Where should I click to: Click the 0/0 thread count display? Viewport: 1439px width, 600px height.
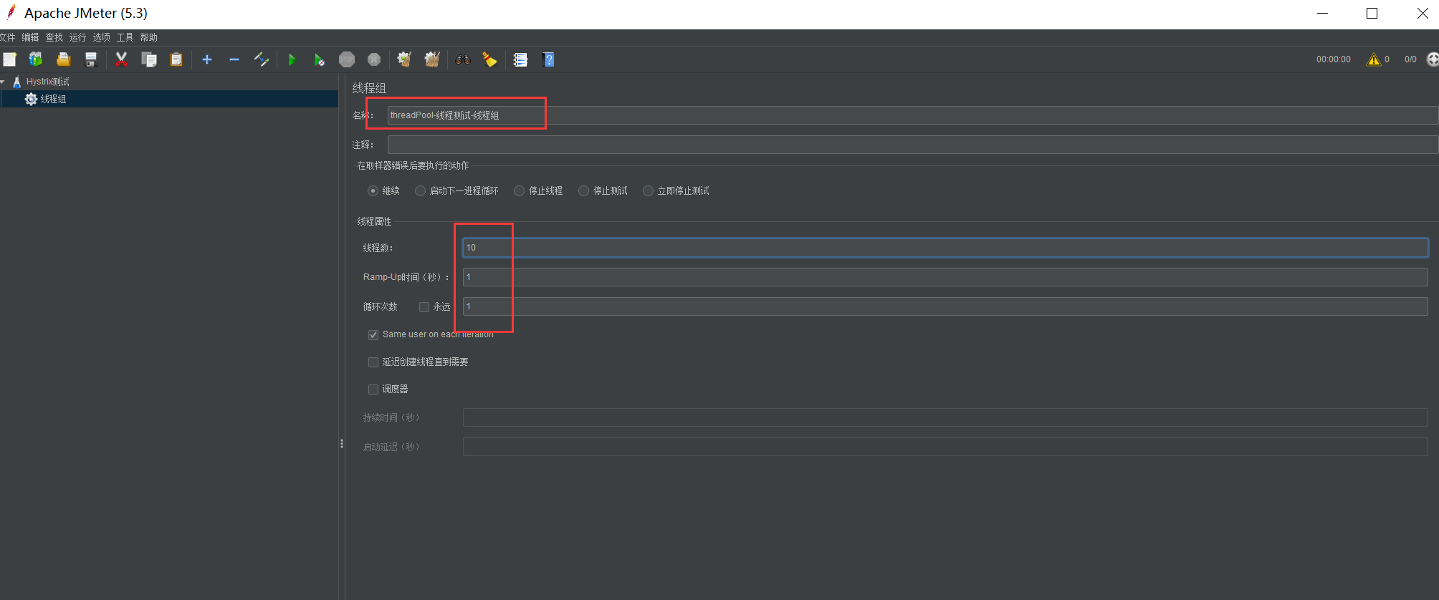1410,59
